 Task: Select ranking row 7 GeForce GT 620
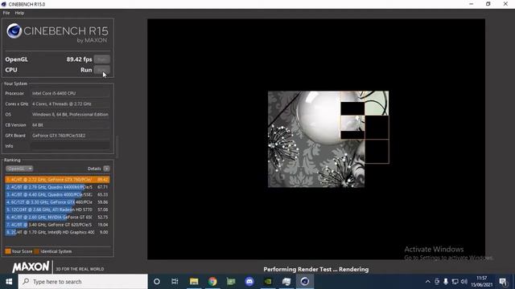(x=57, y=225)
